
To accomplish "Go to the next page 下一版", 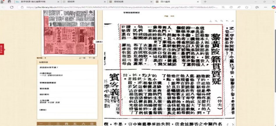I will (x=92, y=58).
